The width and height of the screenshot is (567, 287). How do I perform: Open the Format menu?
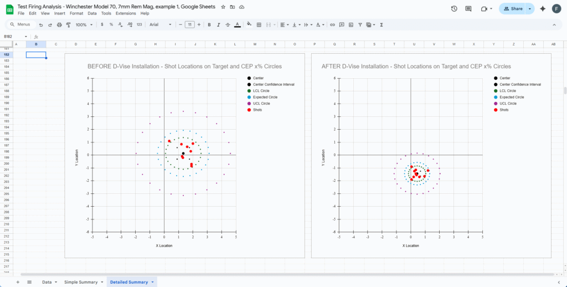[x=76, y=13]
